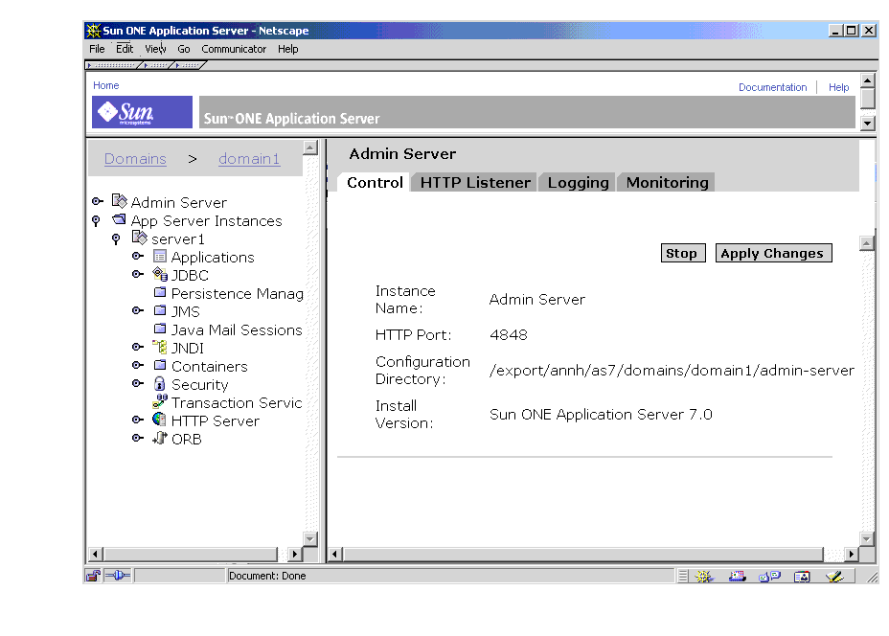Click the component bar handle icon in the status bar
The height and width of the screenshot is (636, 889).
click(x=683, y=577)
